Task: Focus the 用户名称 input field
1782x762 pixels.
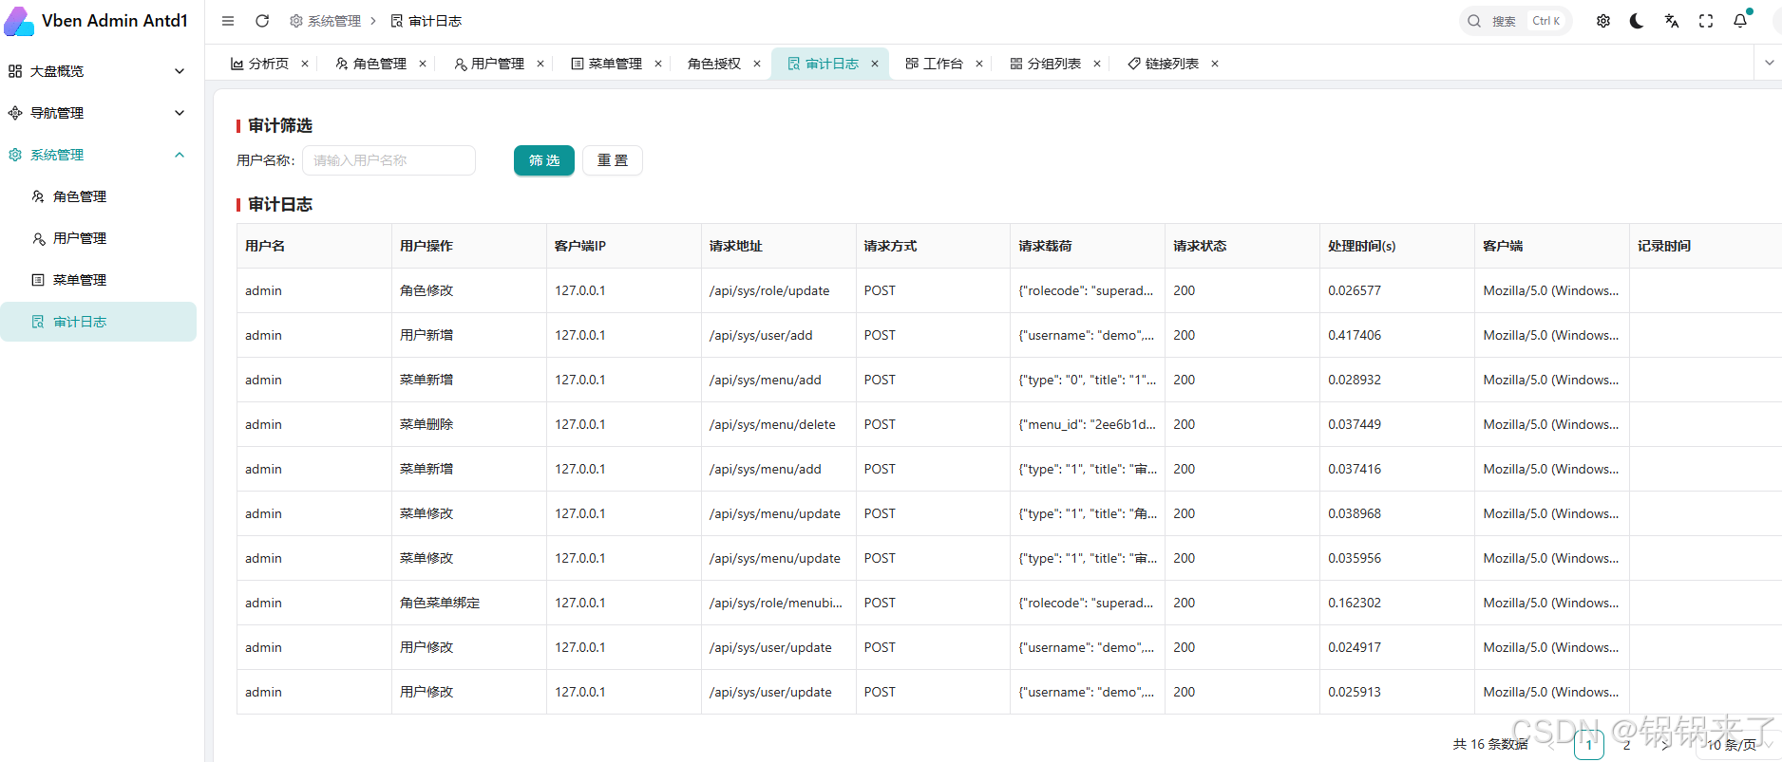Action: coord(389,160)
